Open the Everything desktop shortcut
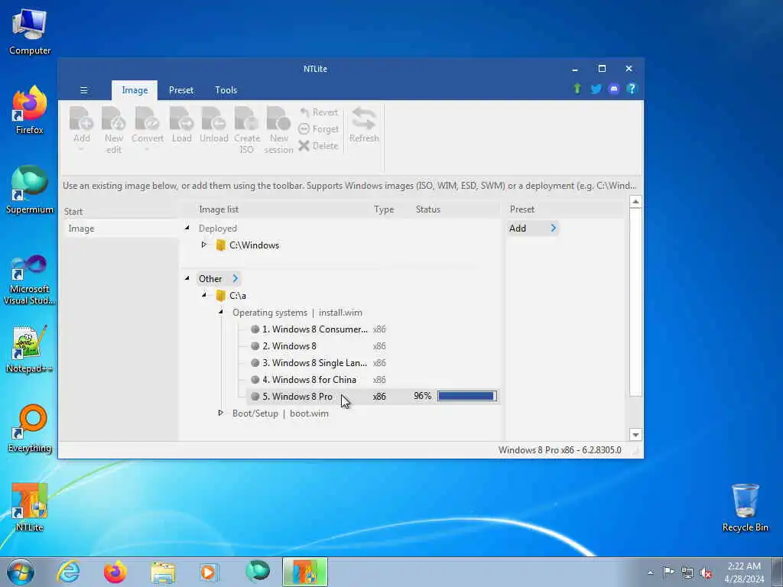This screenshot has height=587, width=783. point(30,428)
